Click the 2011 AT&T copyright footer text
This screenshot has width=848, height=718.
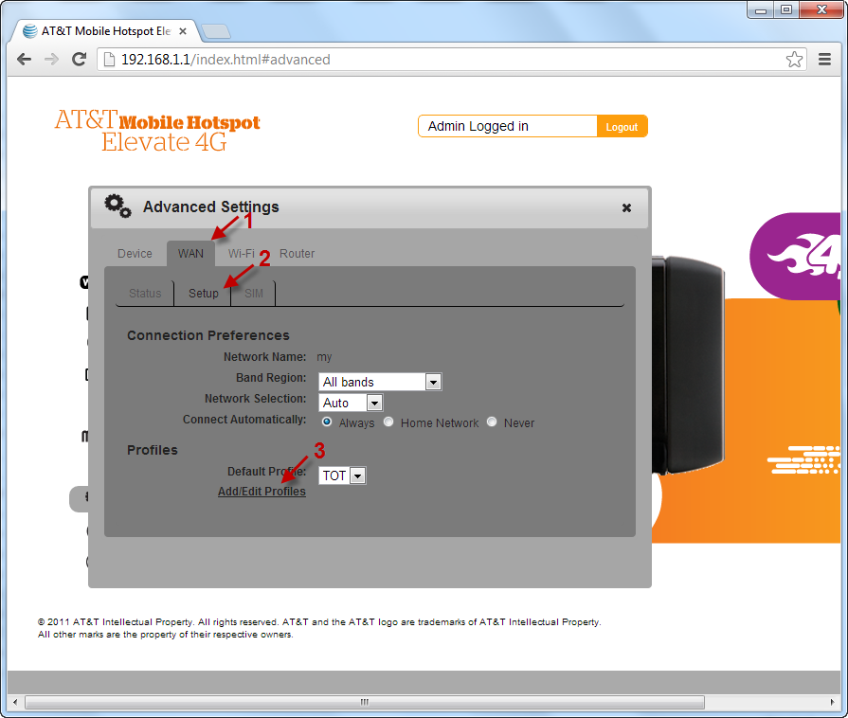(x=319, y=628)
